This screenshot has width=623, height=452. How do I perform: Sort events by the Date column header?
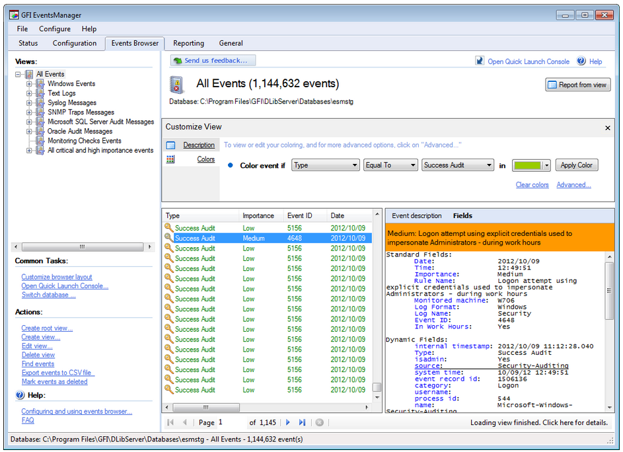[349, 216]
